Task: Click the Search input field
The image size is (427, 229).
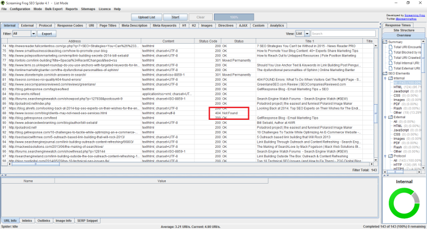Action: pyautogui.click(x=343, y=34)
